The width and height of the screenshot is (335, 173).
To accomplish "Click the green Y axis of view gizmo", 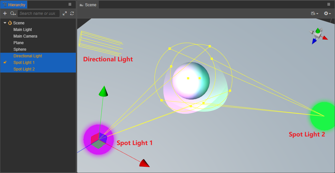I will click(x=318, y=31).
